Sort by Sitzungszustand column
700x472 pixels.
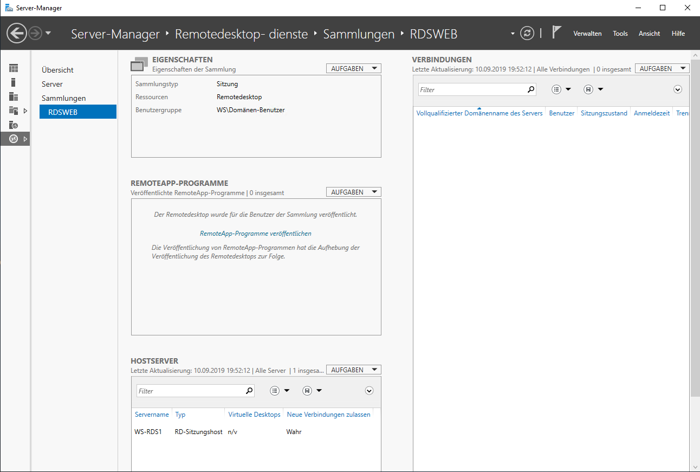604,113
